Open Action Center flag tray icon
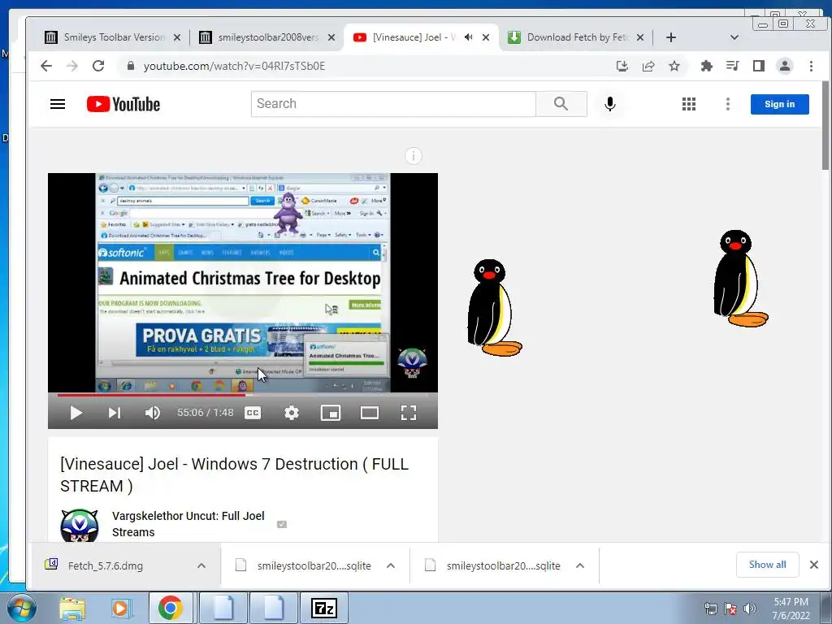 point(730,609)
